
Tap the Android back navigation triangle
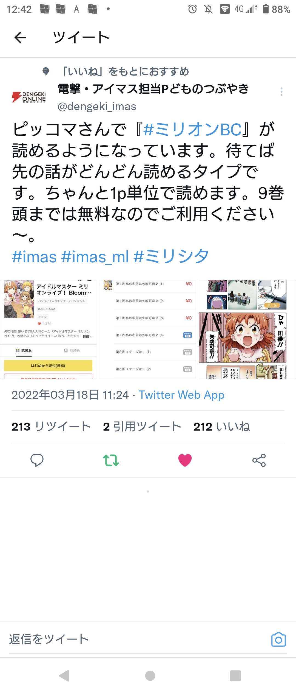click(64, 676)
